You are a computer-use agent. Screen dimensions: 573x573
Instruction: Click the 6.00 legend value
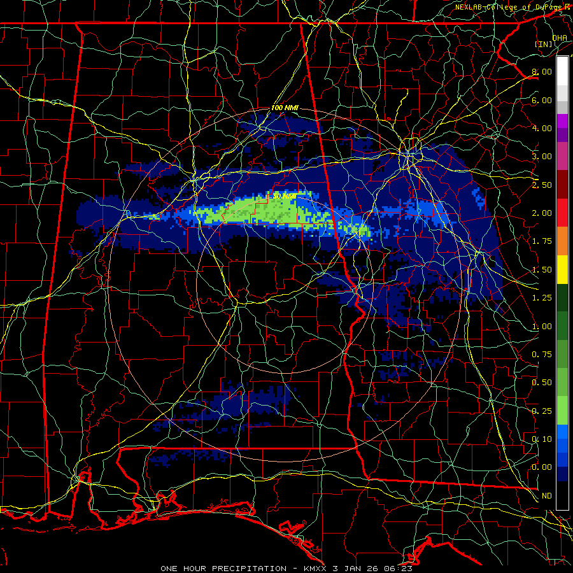[542, 100]
